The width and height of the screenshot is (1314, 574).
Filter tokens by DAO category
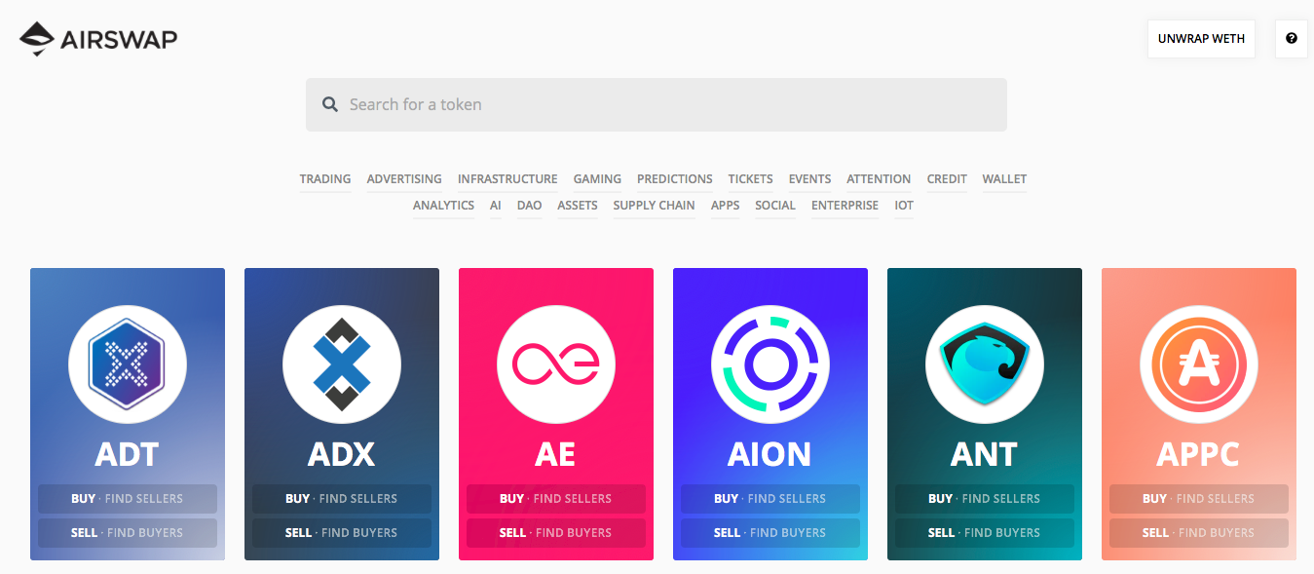click(x=530, y=206)
